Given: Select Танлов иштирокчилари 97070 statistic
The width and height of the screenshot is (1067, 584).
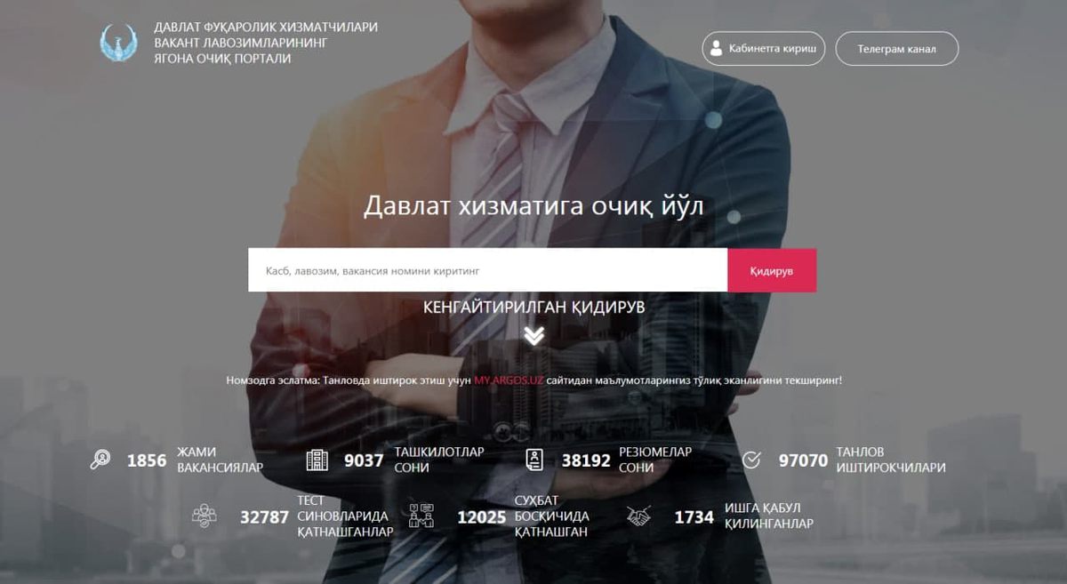Looking at the screenshot, I should pos(862,460).
